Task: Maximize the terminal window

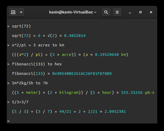Action: click(140, 12)
